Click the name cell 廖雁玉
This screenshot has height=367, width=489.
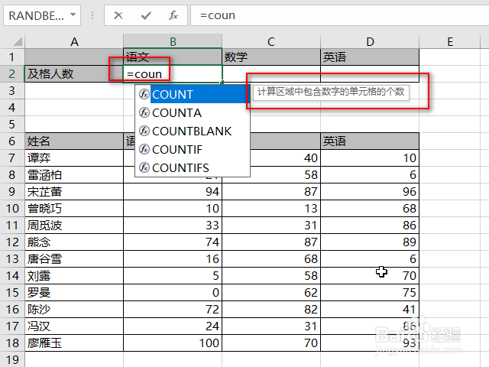point(74,343)
